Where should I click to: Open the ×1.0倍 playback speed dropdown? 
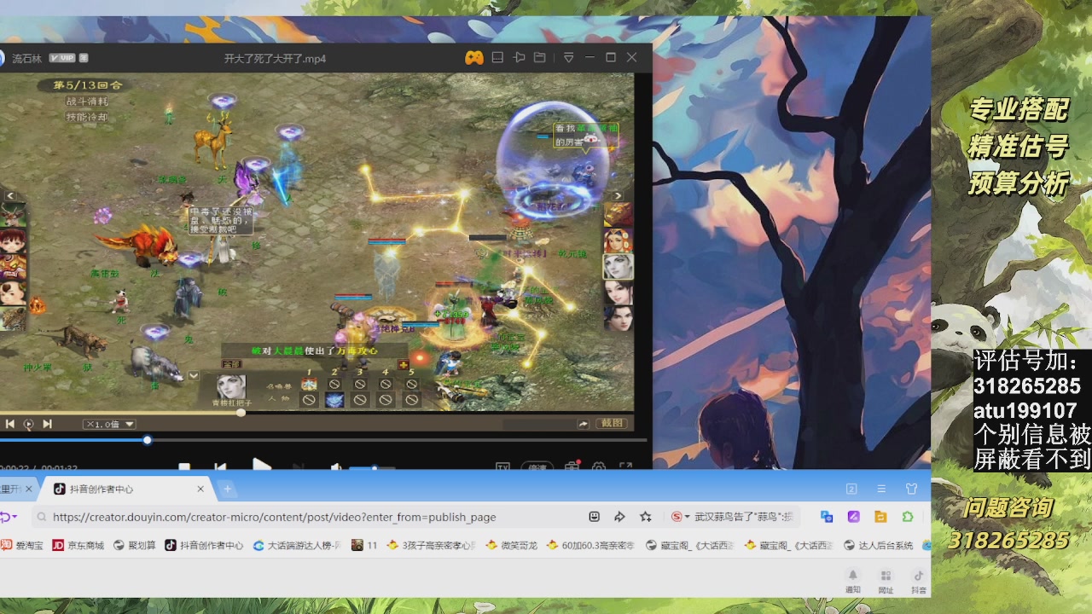109,424
